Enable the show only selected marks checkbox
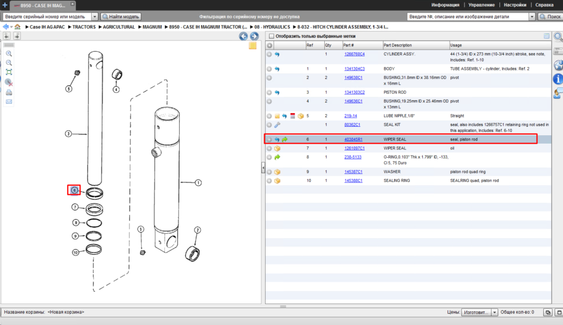The width and height of the screenshot is (563, 325). click(x=271, y=36)
